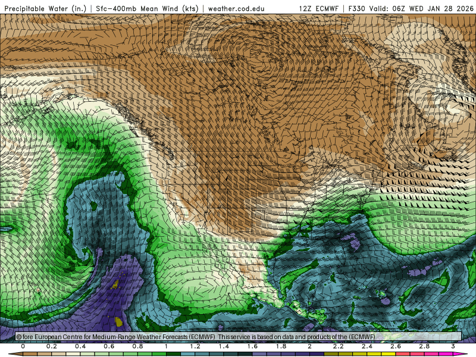The height and width of the screenshot is (357, 476).
Task: Click the 'Precipitable Water (in.)' title text
Action: point(45,9)
